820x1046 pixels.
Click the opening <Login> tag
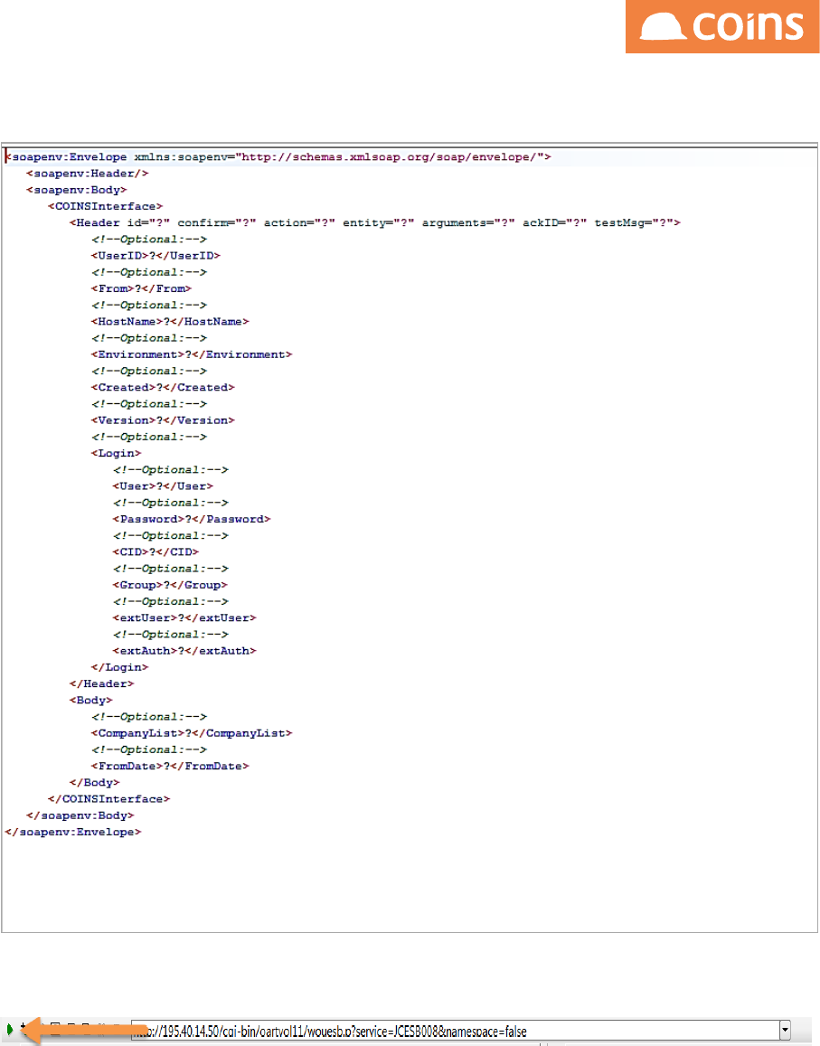pyautogui.click(x=116, y=454)
